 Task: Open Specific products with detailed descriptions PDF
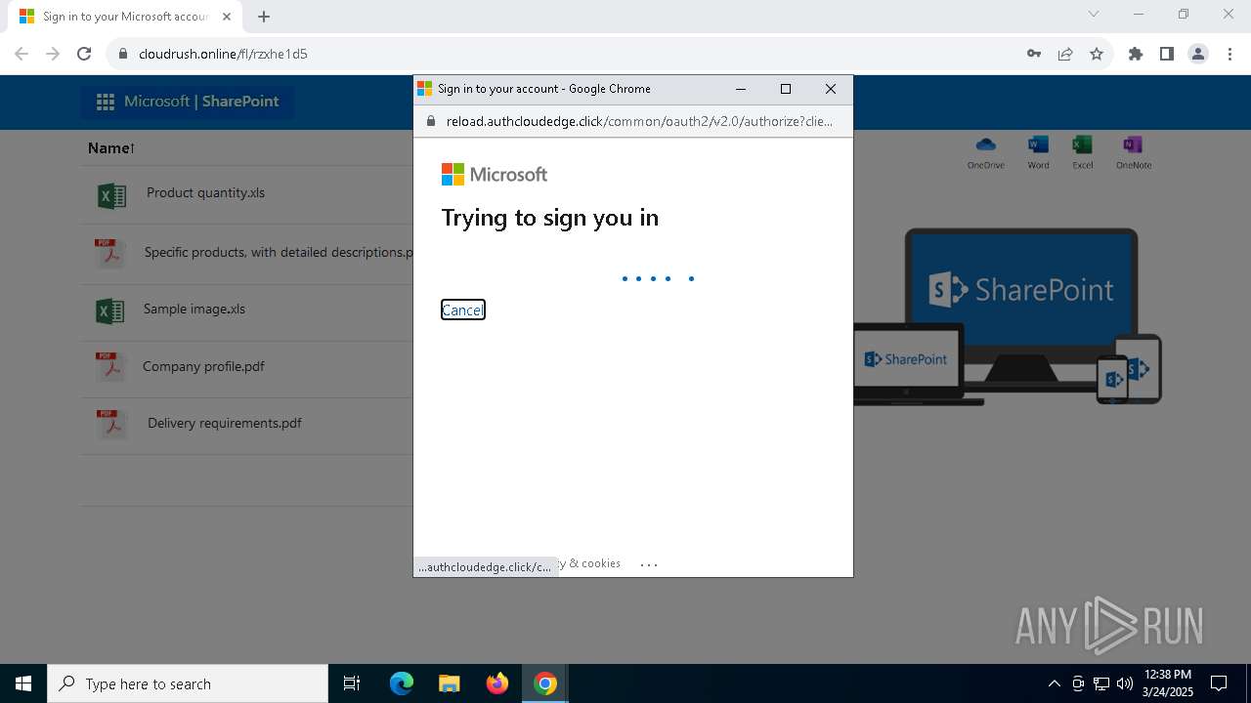coord(279,252)
